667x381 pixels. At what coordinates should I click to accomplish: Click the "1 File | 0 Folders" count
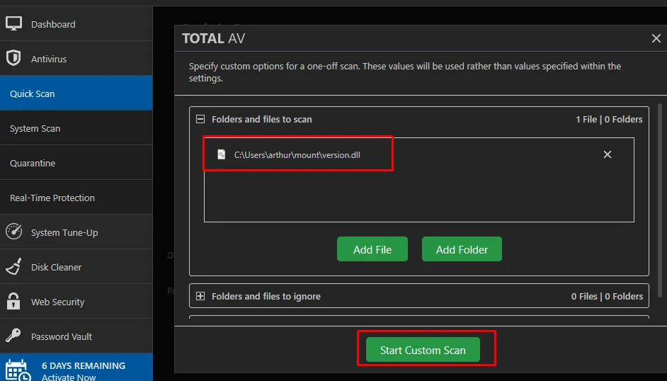point(609,120)
